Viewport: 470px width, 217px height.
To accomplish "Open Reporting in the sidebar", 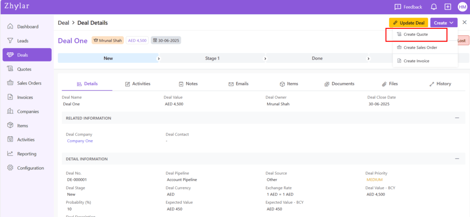I will click(x=27, y=154).
